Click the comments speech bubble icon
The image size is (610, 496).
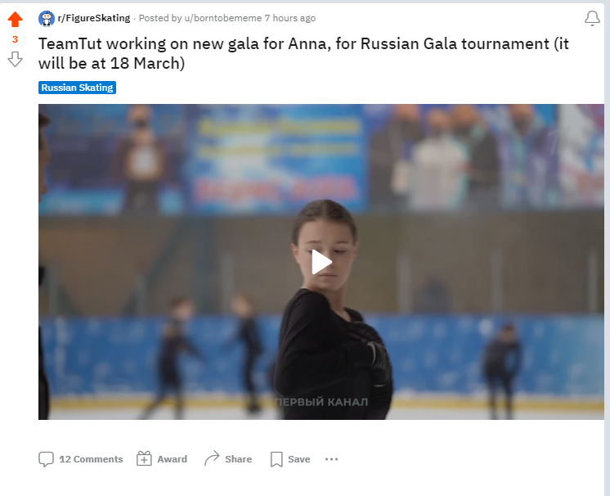pos(46,459)
